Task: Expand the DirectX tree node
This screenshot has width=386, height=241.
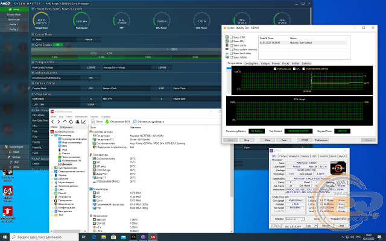Action: (x=52, y=193)
